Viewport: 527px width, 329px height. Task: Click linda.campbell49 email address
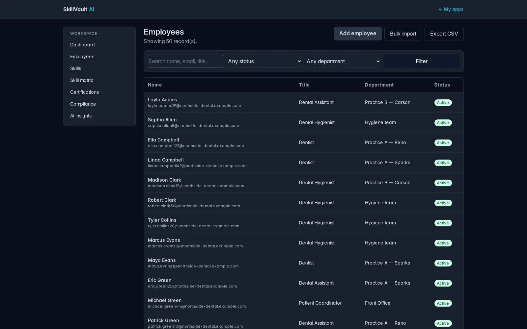click(x=197, y=166)
